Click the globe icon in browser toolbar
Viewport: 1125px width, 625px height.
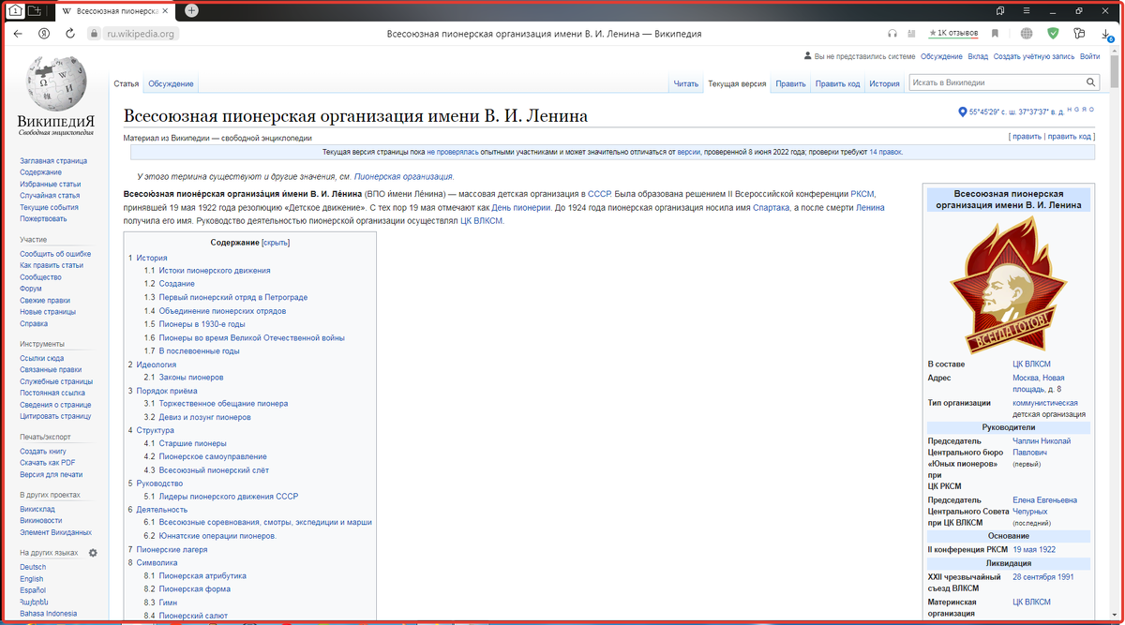click(1027, 34)
